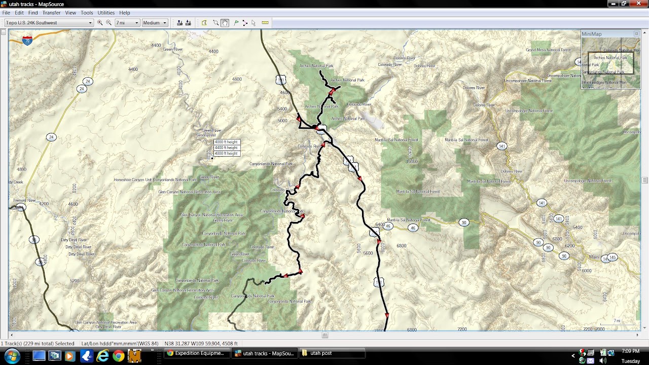This screenshot has height=365, width=649.
Task: Select the Waypoint flag tool
Action: click(236, 23)
